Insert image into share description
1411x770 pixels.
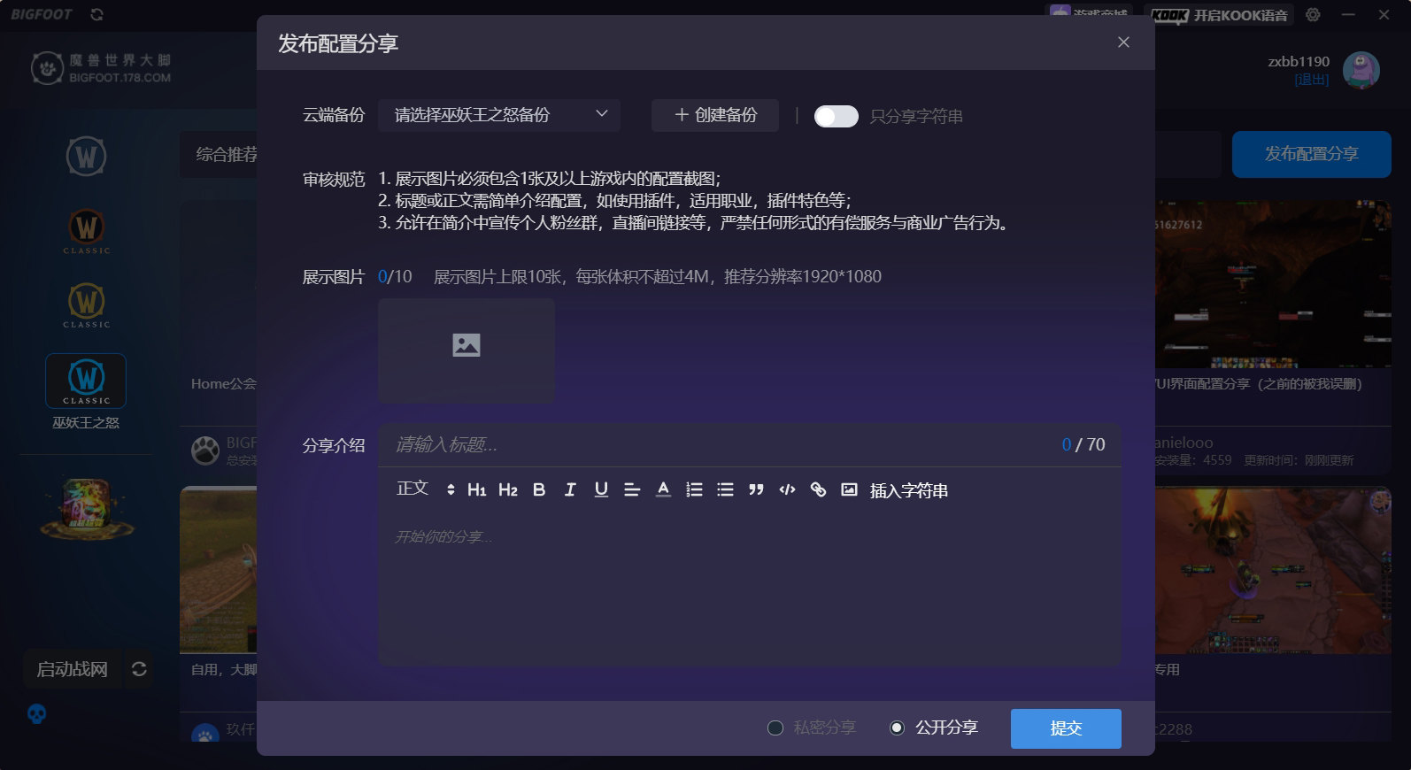(849, 489)
